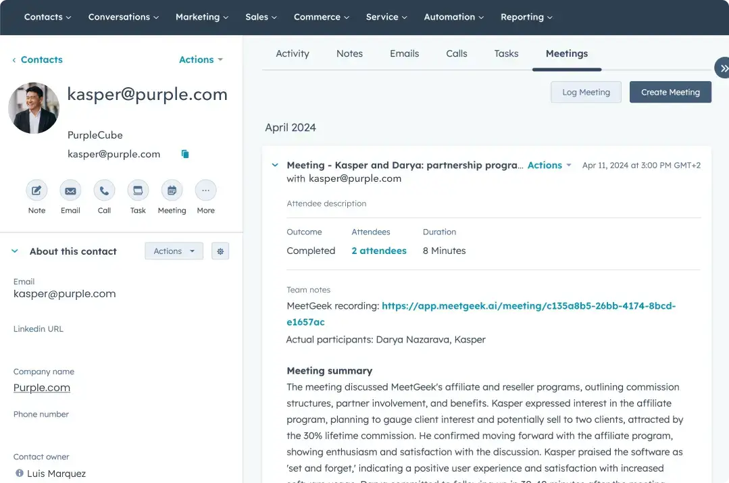Viewport: 729px width, 483px height.
Task: Open contact properties settings gear
Action: [220, 251]
